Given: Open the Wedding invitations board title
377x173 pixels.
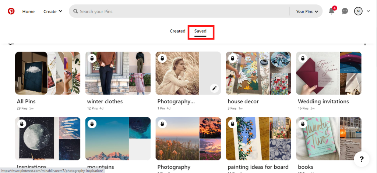Looking at the screenshot, I should (323, 102).
